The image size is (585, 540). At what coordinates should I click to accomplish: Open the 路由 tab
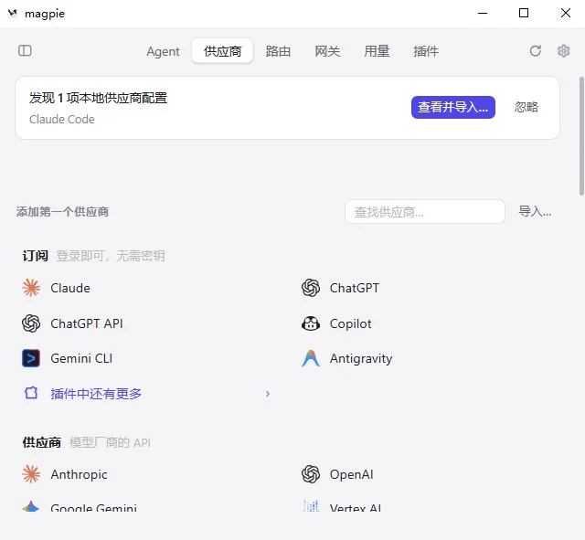278,51
